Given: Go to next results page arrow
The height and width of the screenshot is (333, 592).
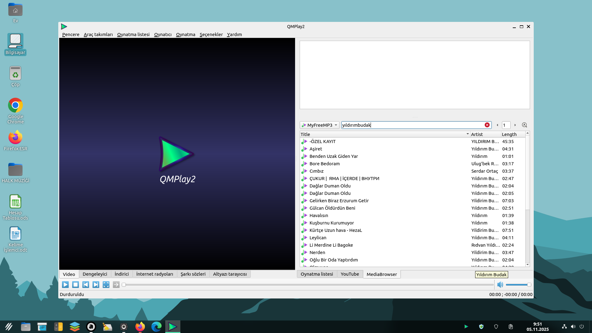Looking at the screenshot, I should (515, 125).
